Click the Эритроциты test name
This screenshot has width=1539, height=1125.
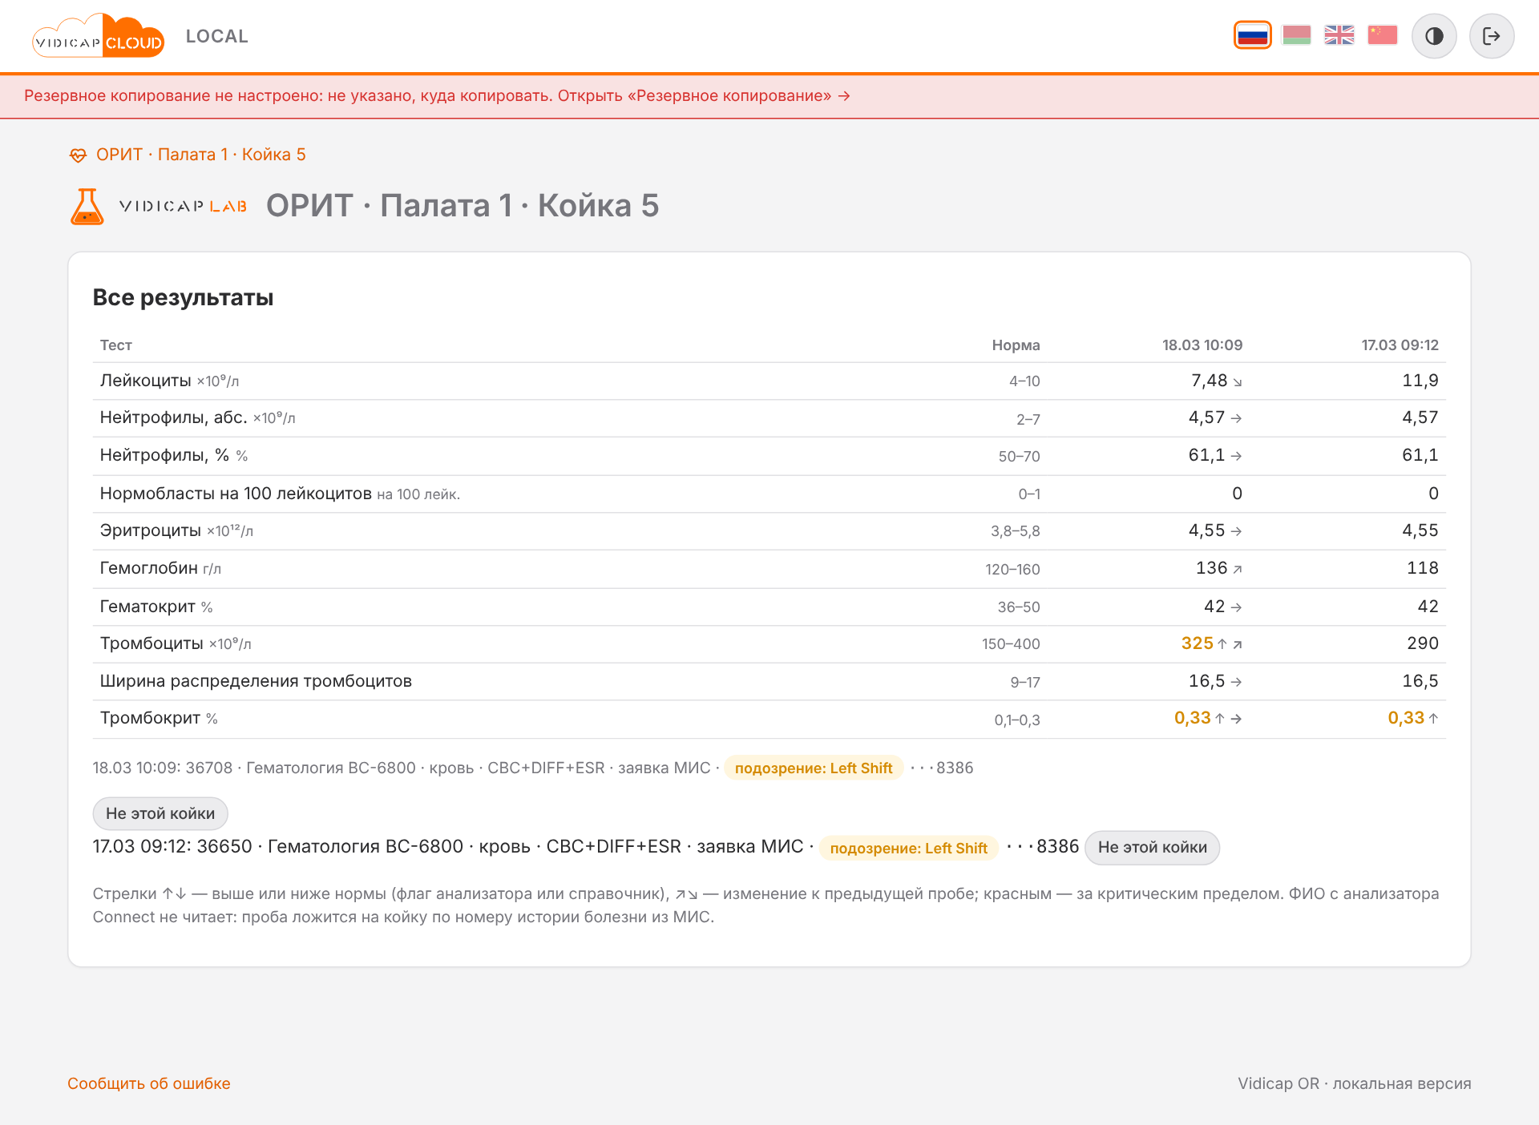pyautogui.click(x=150, y=530)
